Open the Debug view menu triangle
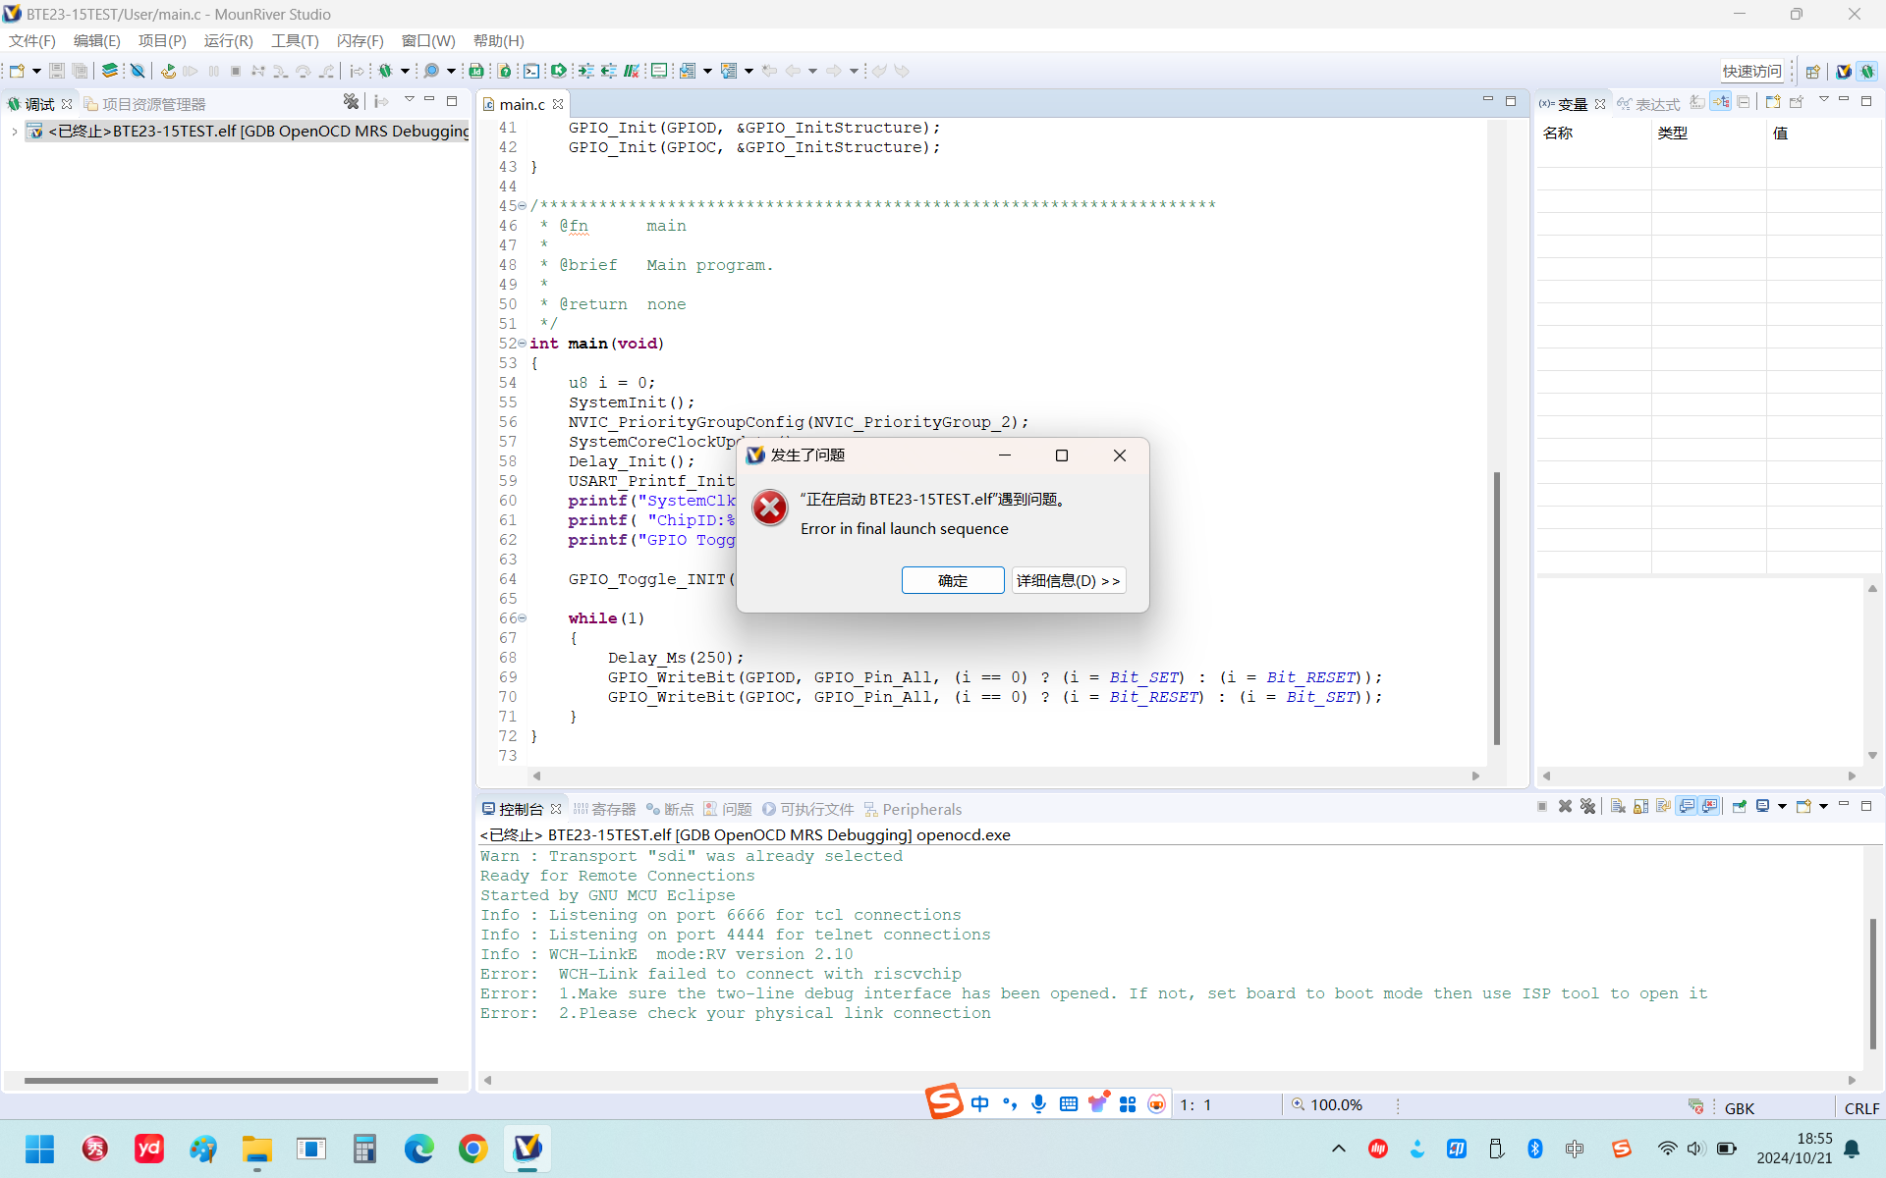The image size is (1886, 1178). click(x=409, y=100)
